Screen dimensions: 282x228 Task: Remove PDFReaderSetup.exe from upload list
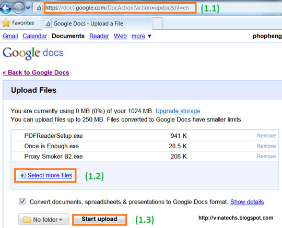coord(266,136)
